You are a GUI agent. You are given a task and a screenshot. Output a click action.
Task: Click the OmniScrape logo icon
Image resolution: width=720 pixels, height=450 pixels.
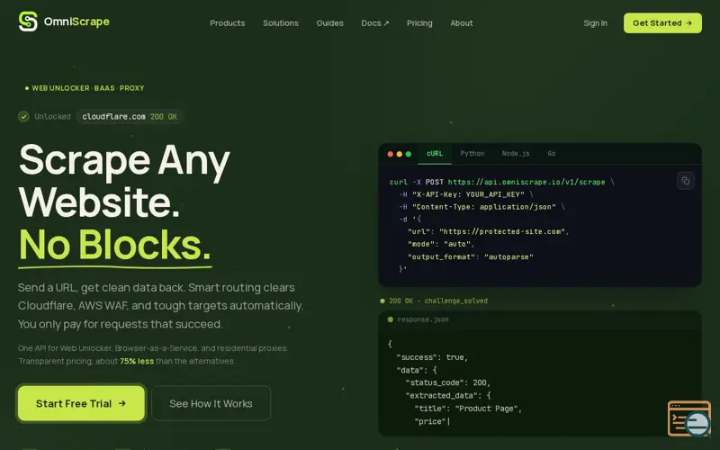click(x=28, y=22)
